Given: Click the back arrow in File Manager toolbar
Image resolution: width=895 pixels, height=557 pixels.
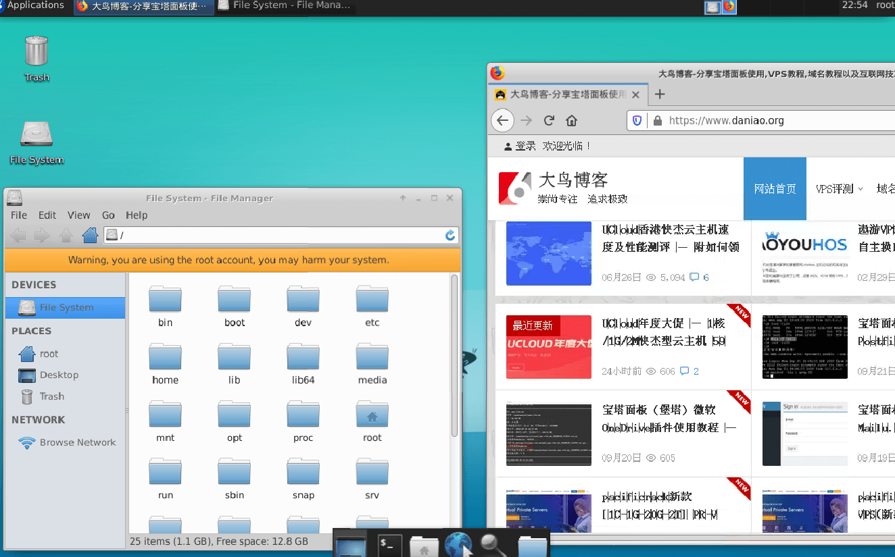Looking at the screenshot, I should click(x=18, y=235).
